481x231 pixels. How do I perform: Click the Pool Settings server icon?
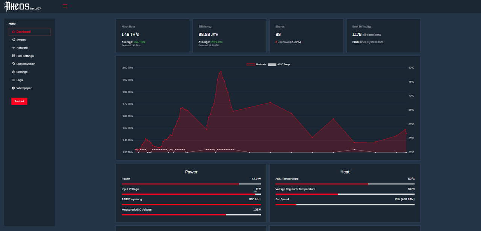[x=13, y=56]
